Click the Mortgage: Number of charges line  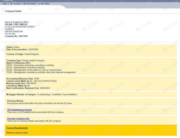[42, 95]
